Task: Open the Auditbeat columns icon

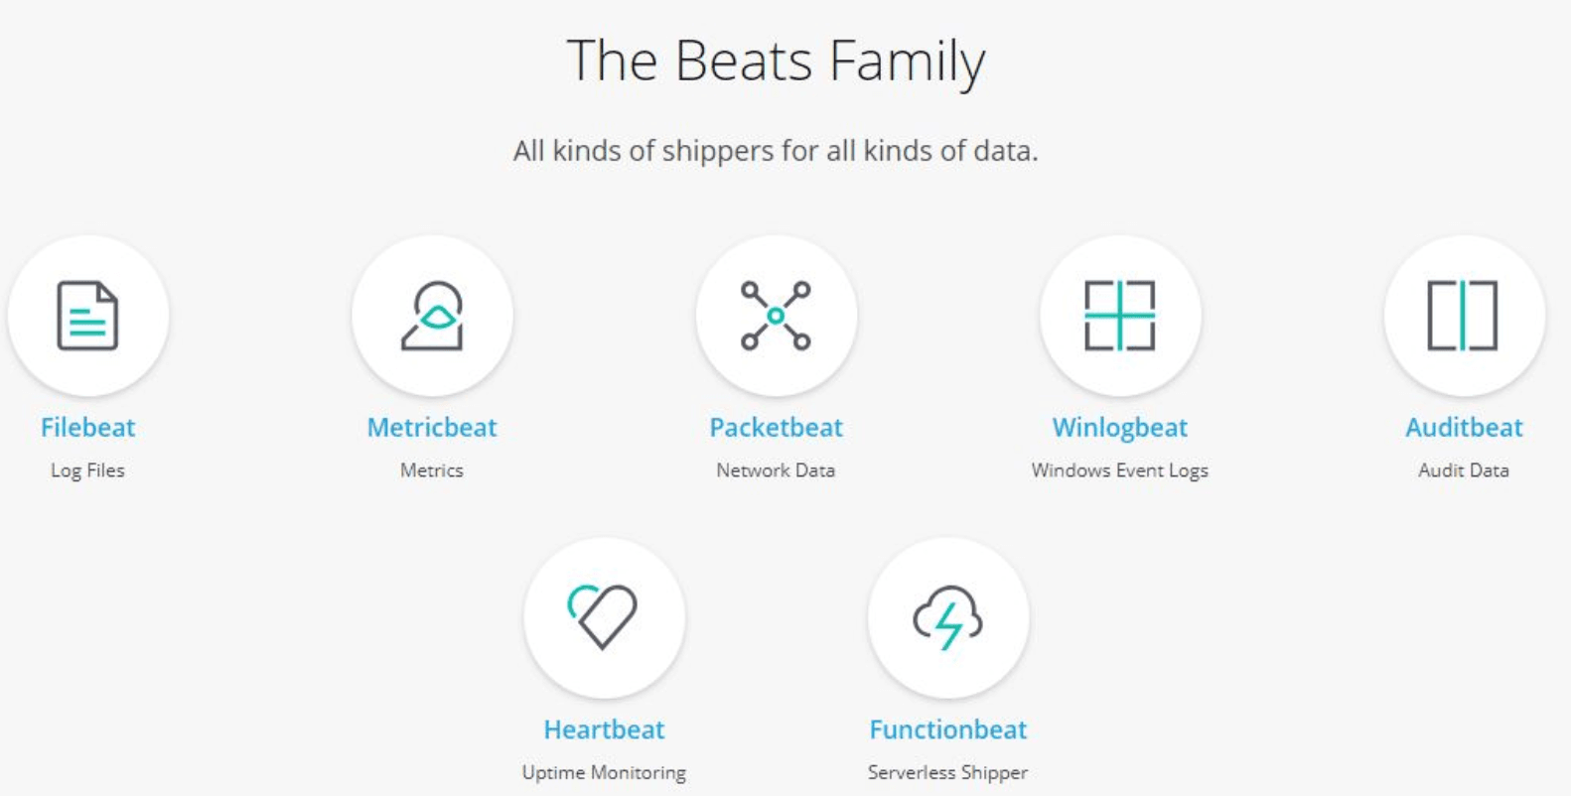Action: [1463, 316]
